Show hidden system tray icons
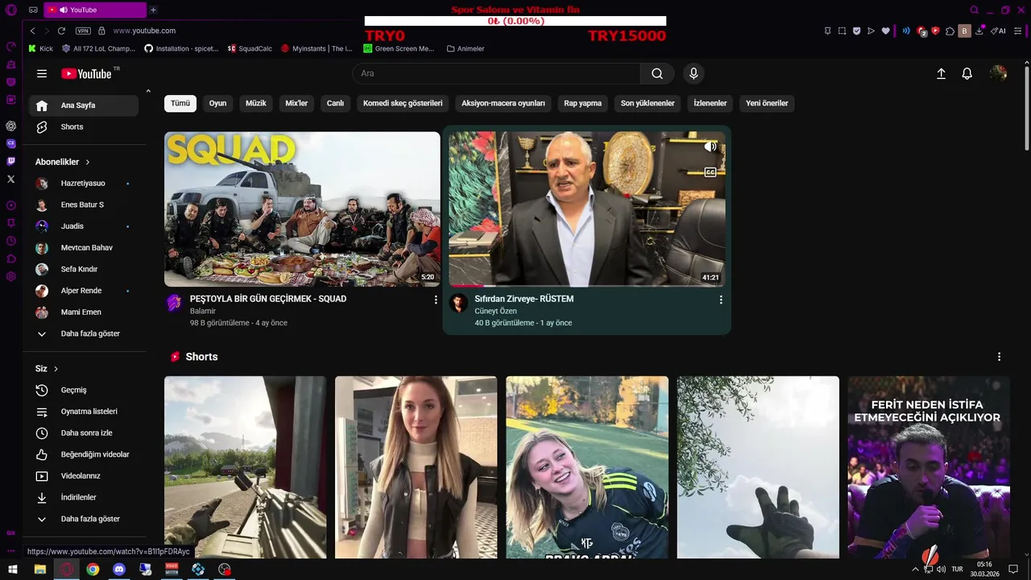This screenshot has height=580, width=1031. point(915,569)
